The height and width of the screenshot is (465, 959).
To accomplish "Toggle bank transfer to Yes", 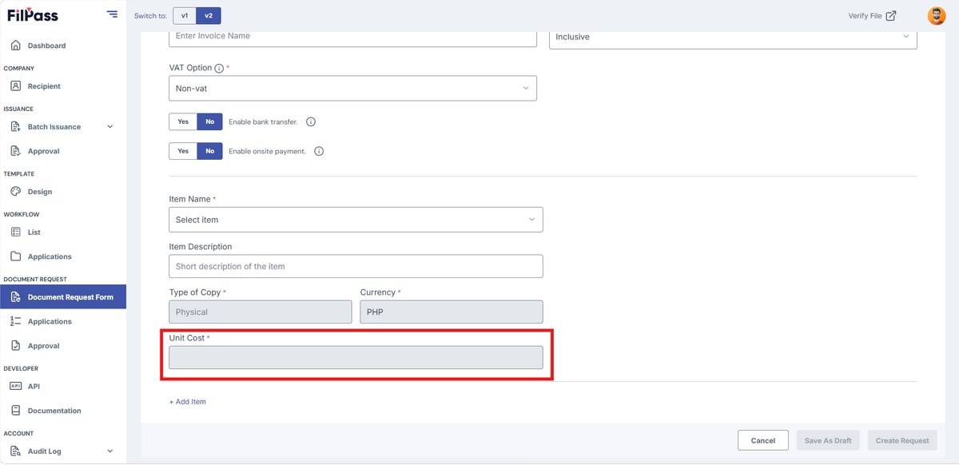I will tap(183, 121).
